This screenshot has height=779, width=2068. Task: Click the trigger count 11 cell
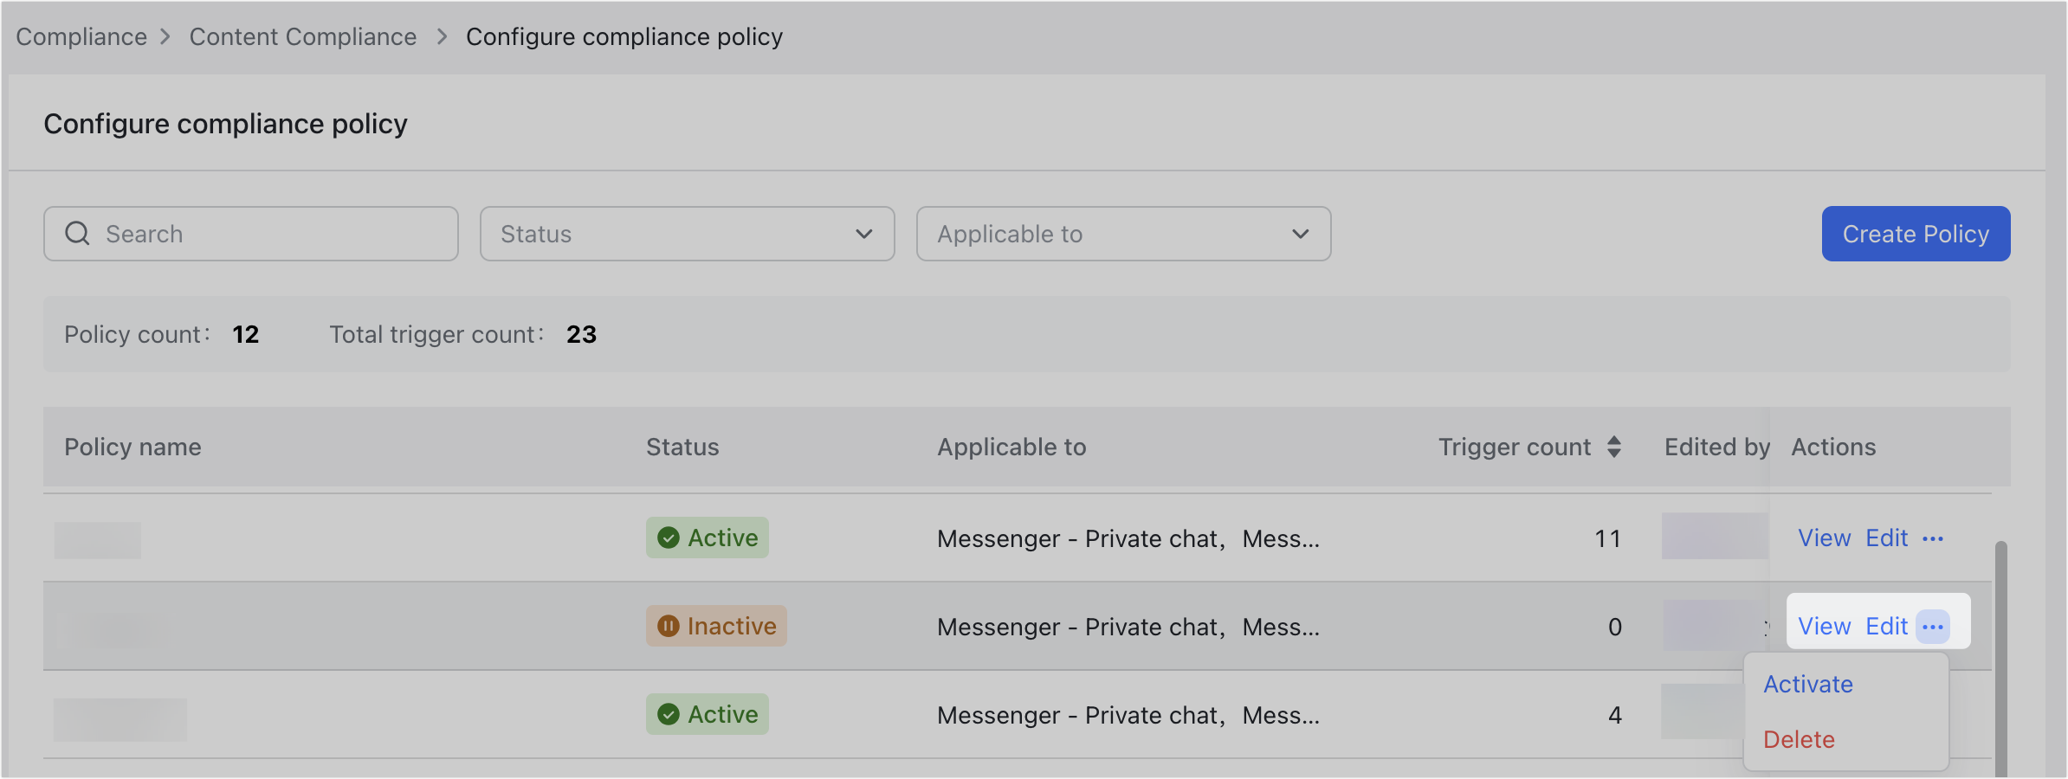pyautogui.click(x=1607, y=538)
